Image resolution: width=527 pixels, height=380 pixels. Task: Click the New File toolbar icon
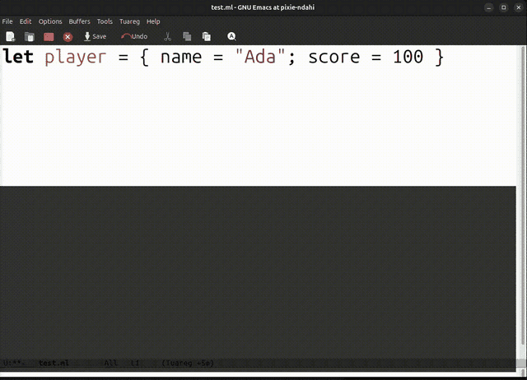coord(11,36)
